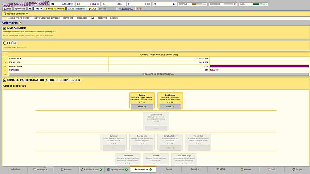Click the Actions dispo count text

coord(14,86)
